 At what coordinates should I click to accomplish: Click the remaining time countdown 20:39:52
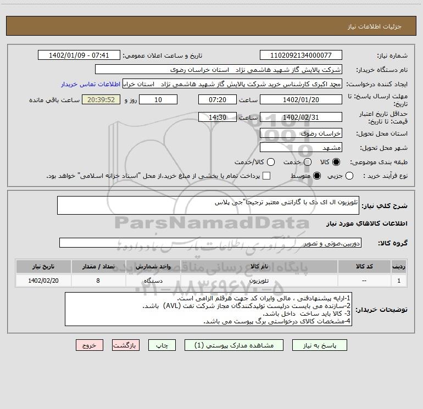click(101, 99)
